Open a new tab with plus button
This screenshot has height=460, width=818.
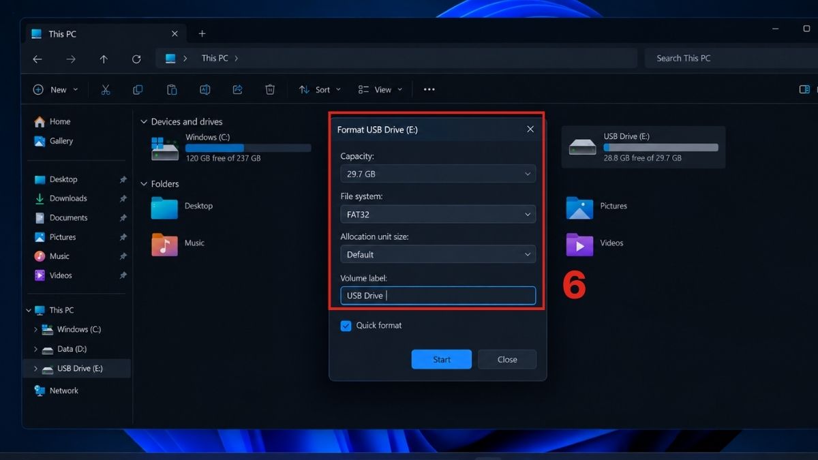(202, 33)
